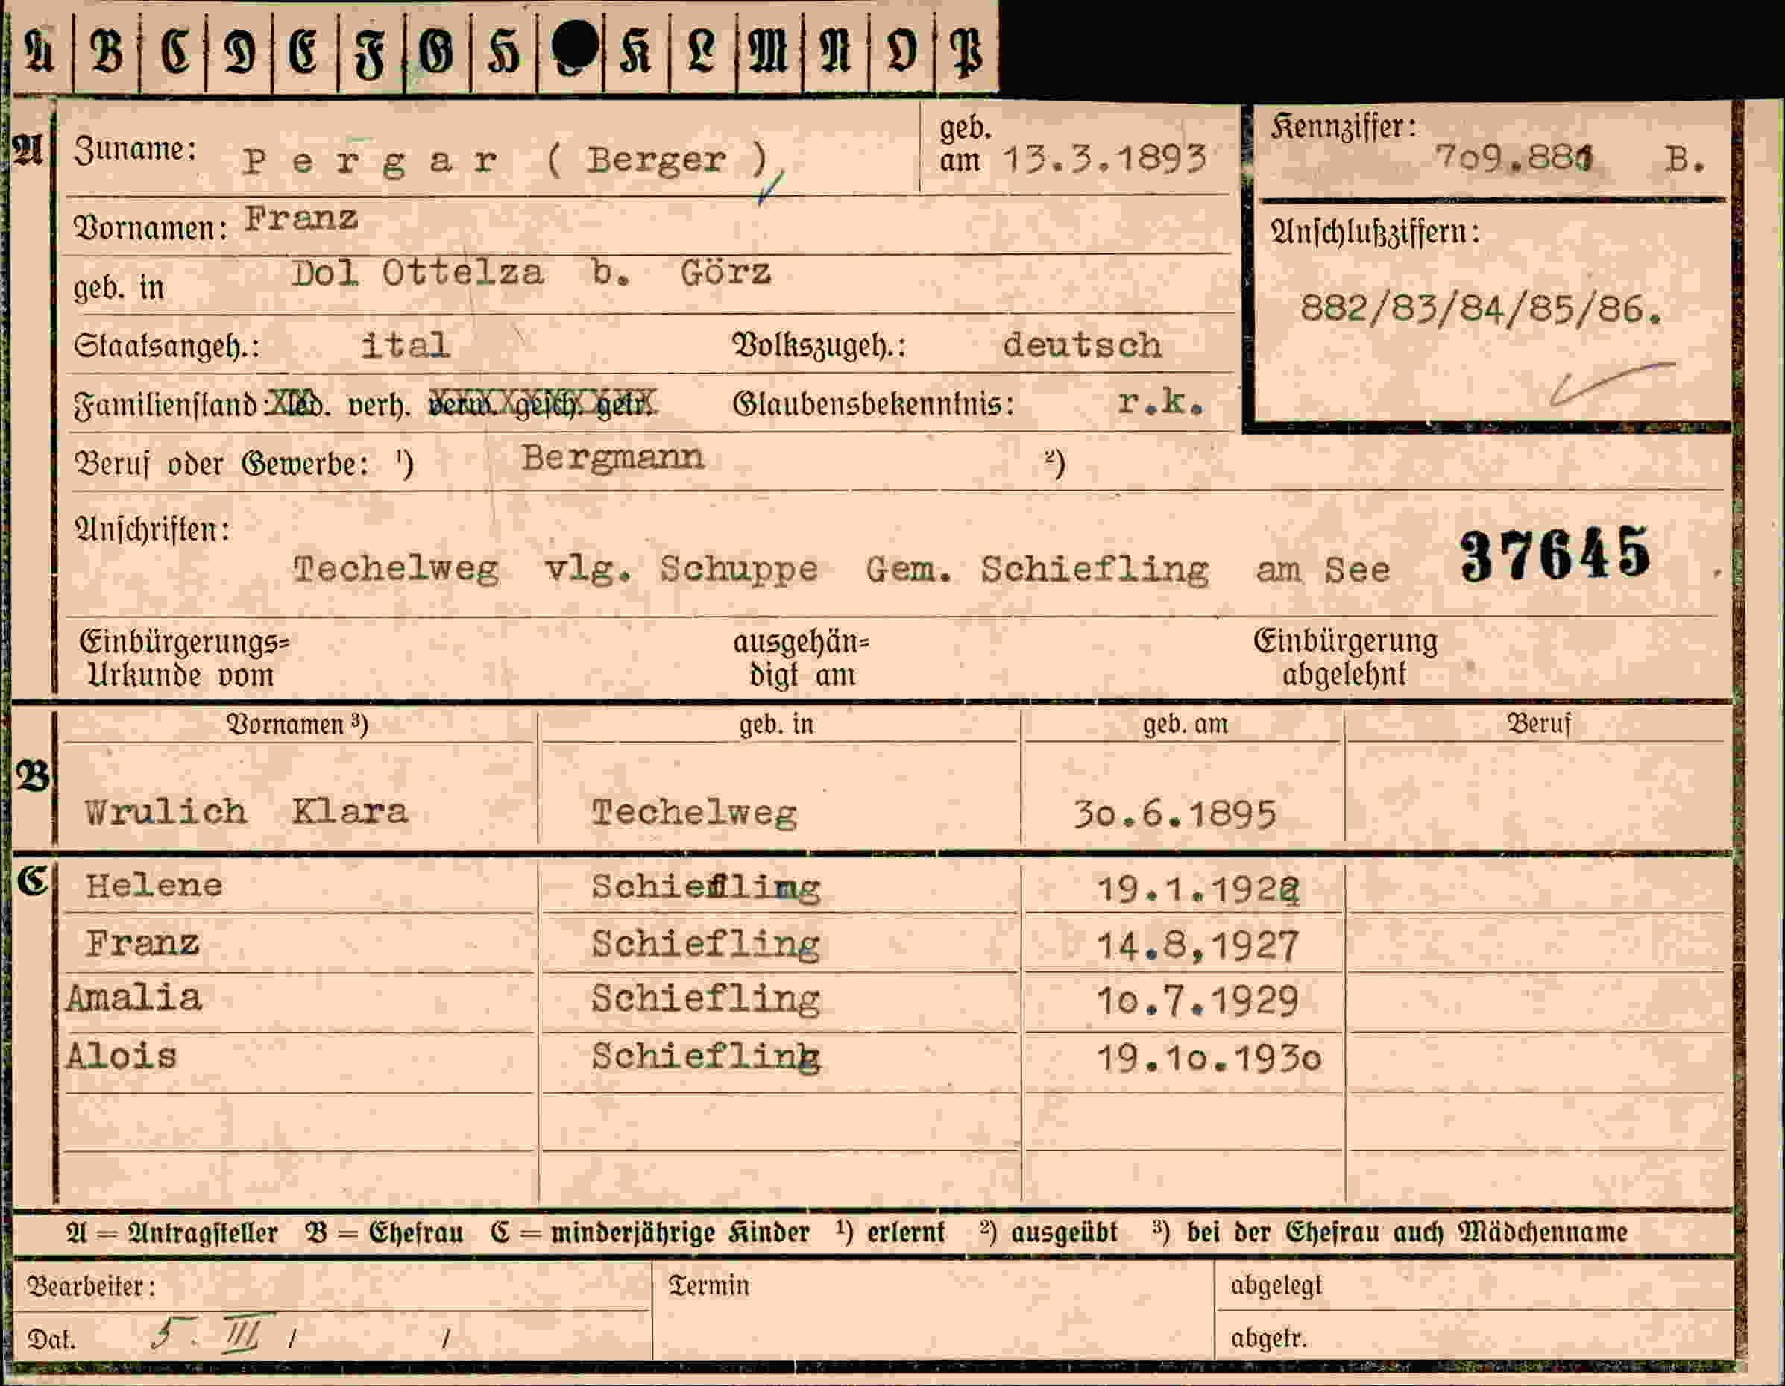The width and height of the screenshot is (1785, 1386).
Task: Click the 'Glaubensbekenntnis:' label
Action: click(x=874, y=403)
